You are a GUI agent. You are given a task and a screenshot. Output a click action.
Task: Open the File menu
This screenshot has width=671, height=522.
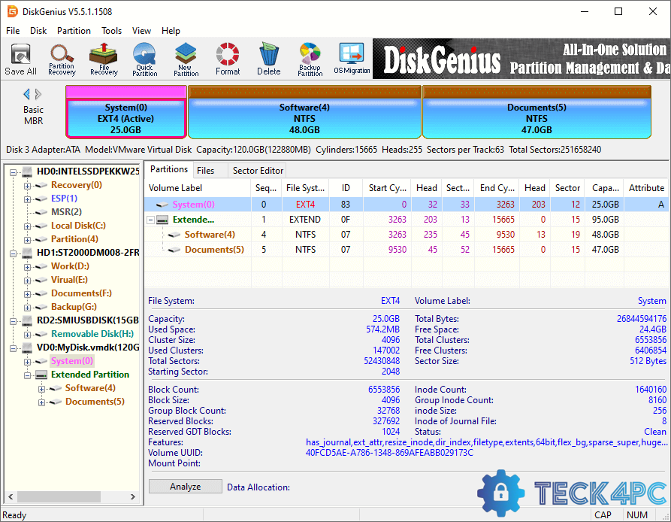pyautogui.click(x=13, y=31)
